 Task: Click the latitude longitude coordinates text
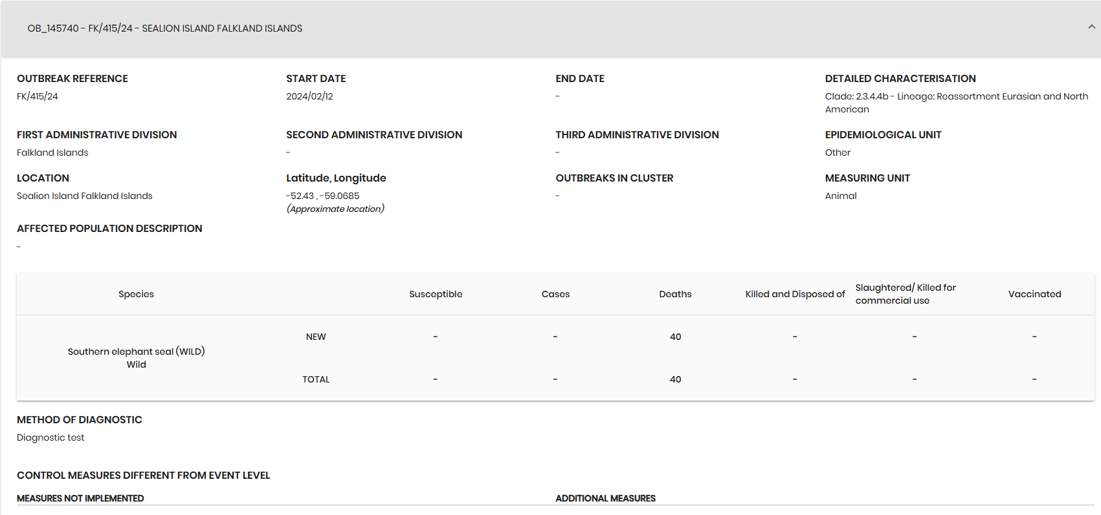pos(323,196)
